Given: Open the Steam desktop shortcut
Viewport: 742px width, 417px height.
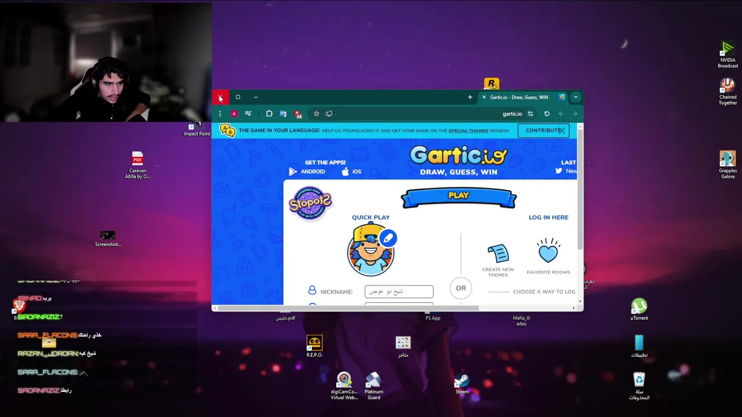Looking at the screenshot, I should [x=461, y=384].
